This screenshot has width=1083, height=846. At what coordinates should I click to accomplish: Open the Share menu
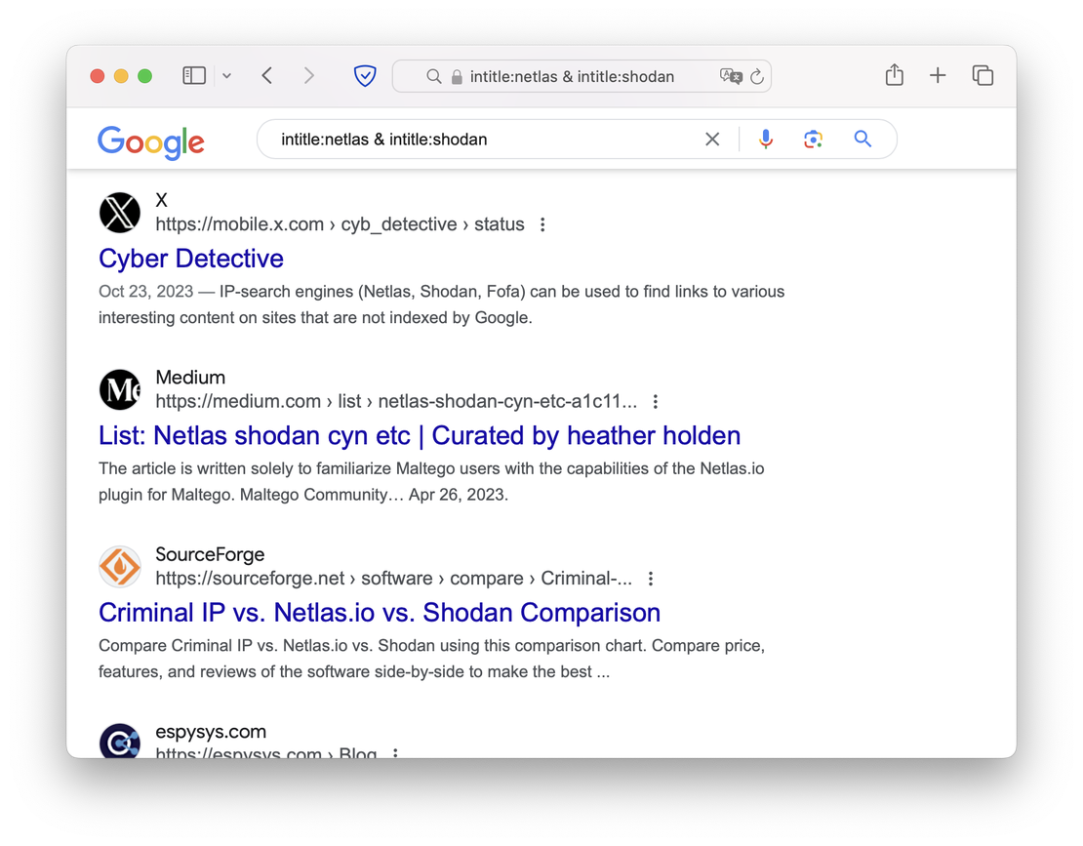894,75
